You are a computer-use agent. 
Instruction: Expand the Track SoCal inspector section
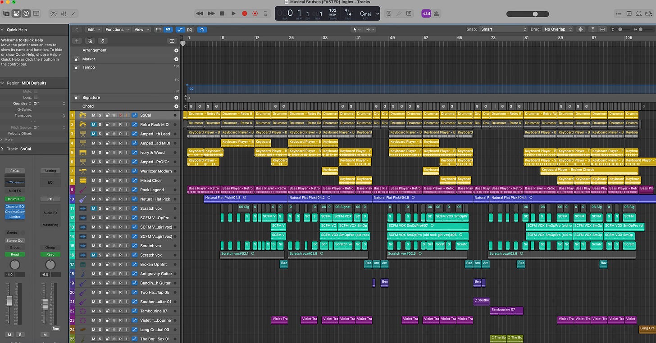coord(3,149)
